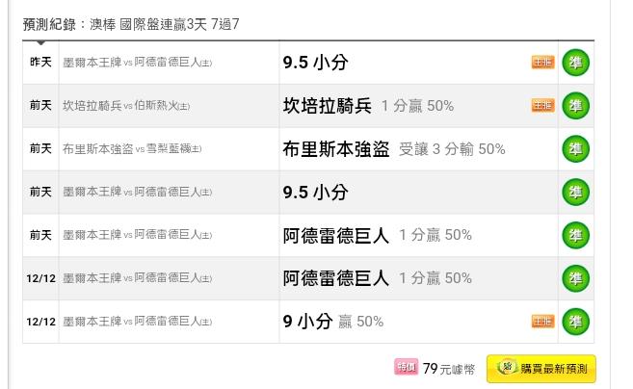
Task: Select the 坎培拉騎兵 1分贏50% prediction
Action: tap(368, 106)
